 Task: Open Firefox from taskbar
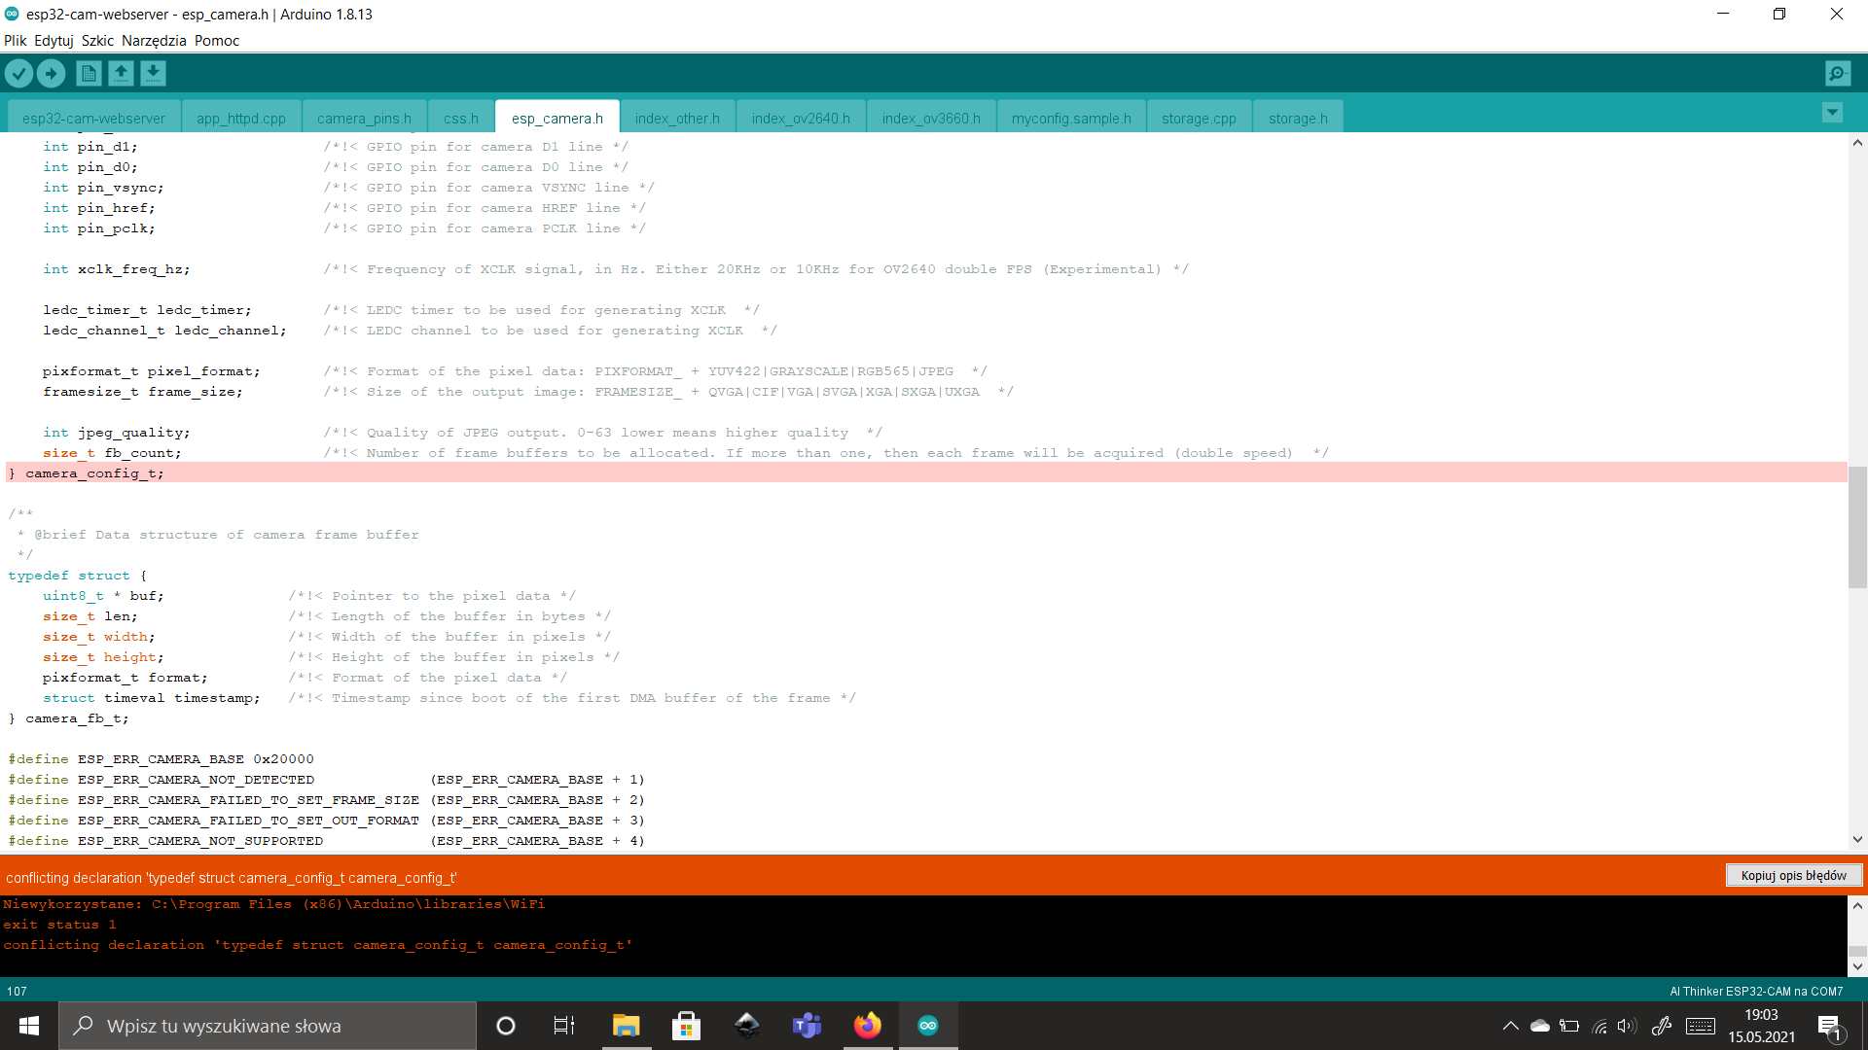(x=867, y=1026)
